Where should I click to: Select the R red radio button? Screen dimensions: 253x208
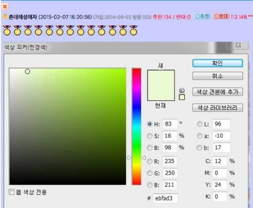(150, 161)
